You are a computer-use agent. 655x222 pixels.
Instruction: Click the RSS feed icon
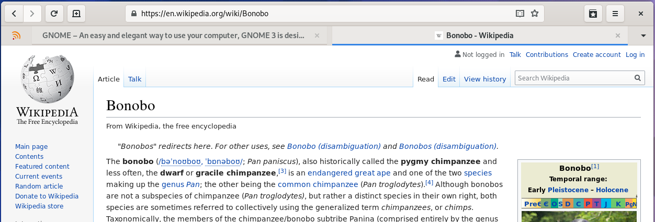point(16,36)
